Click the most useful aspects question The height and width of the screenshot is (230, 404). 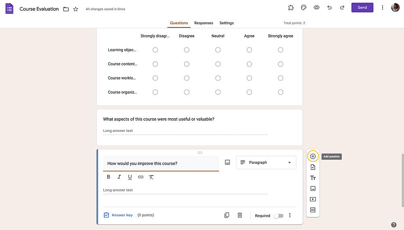(x=159, y=119)
